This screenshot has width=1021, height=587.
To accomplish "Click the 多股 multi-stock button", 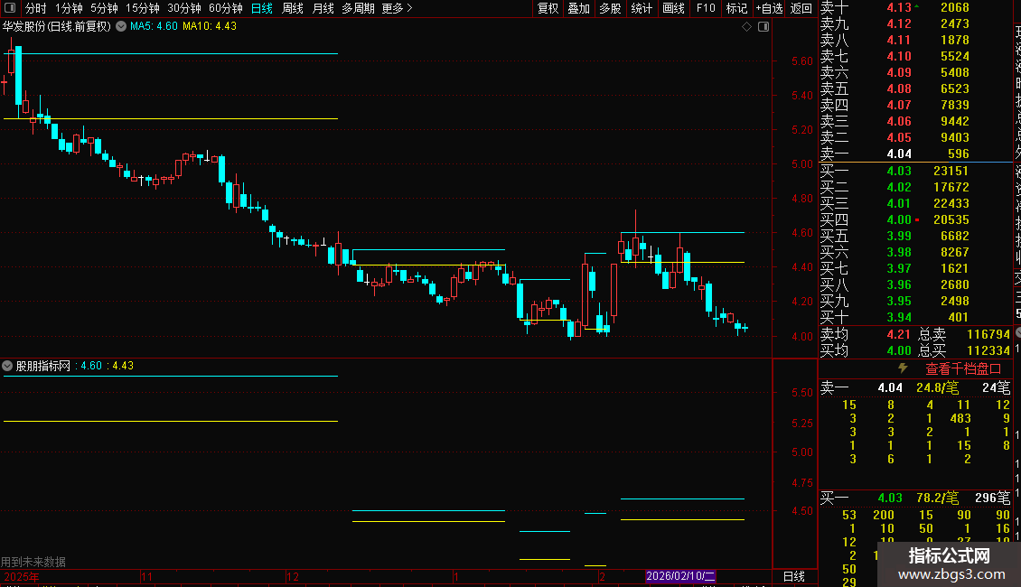I will point(610,8).
